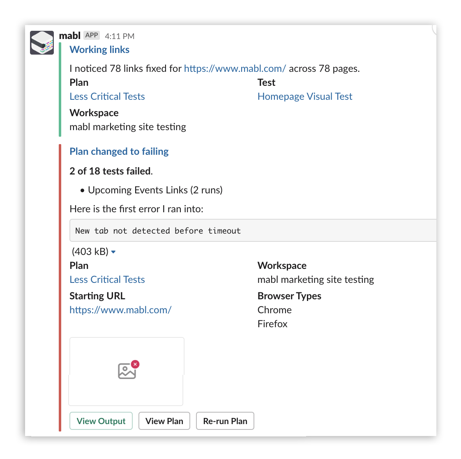Image resolution: width=461 pixels, height=459 pixels.
Task: Click the mabl app avatar icon
Action: (42, 43)
